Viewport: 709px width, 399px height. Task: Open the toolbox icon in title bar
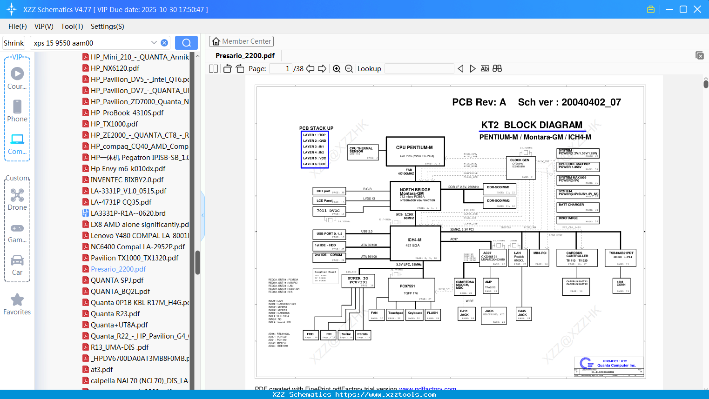651,9
